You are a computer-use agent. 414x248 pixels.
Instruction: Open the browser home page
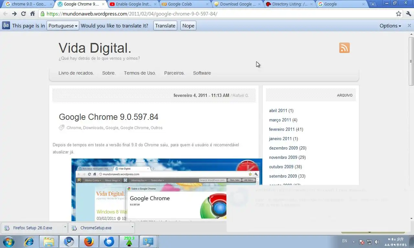32,14
